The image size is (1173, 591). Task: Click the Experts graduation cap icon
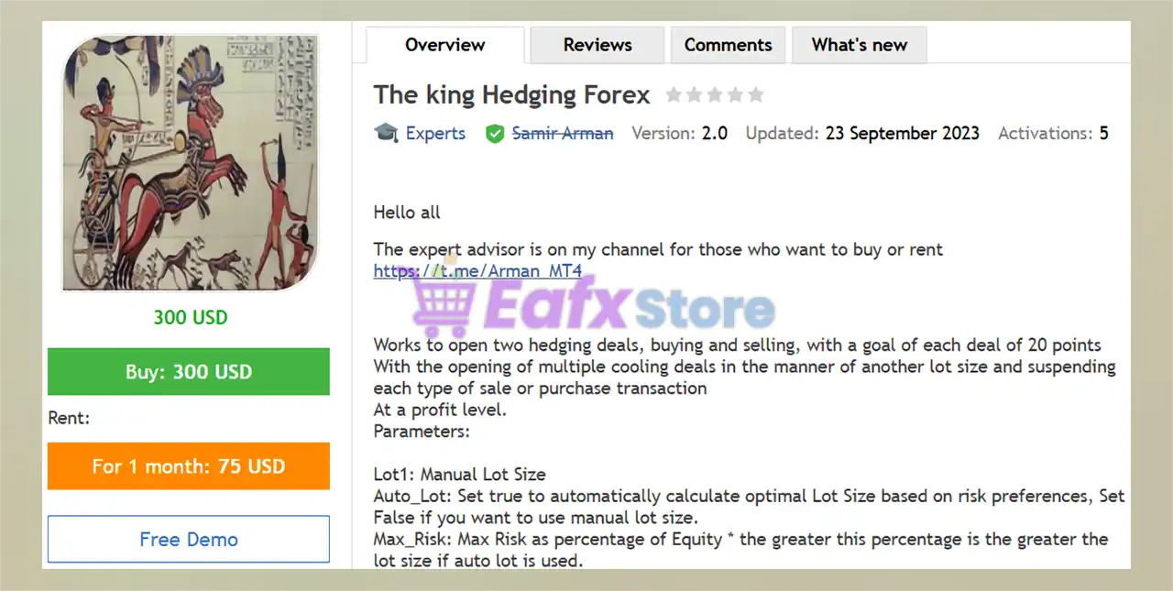pyautogui.click(x=386, y=133)
